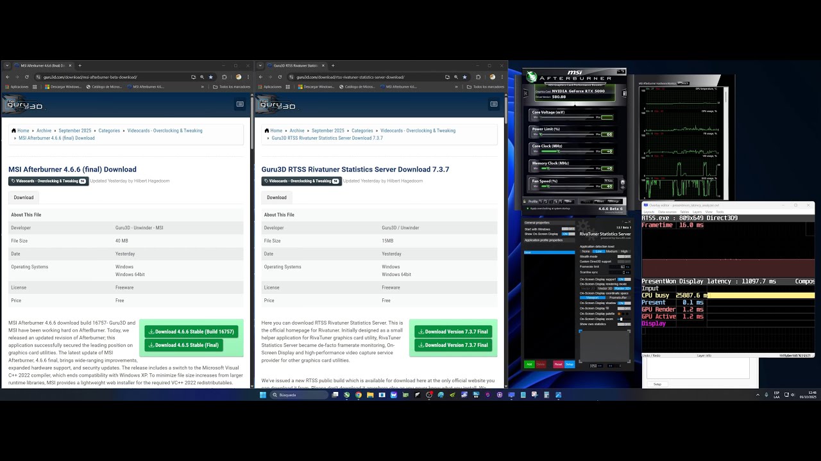
Task: Toggle Show On-Screen Display in RivaTuner
Action: click(568, 234)
